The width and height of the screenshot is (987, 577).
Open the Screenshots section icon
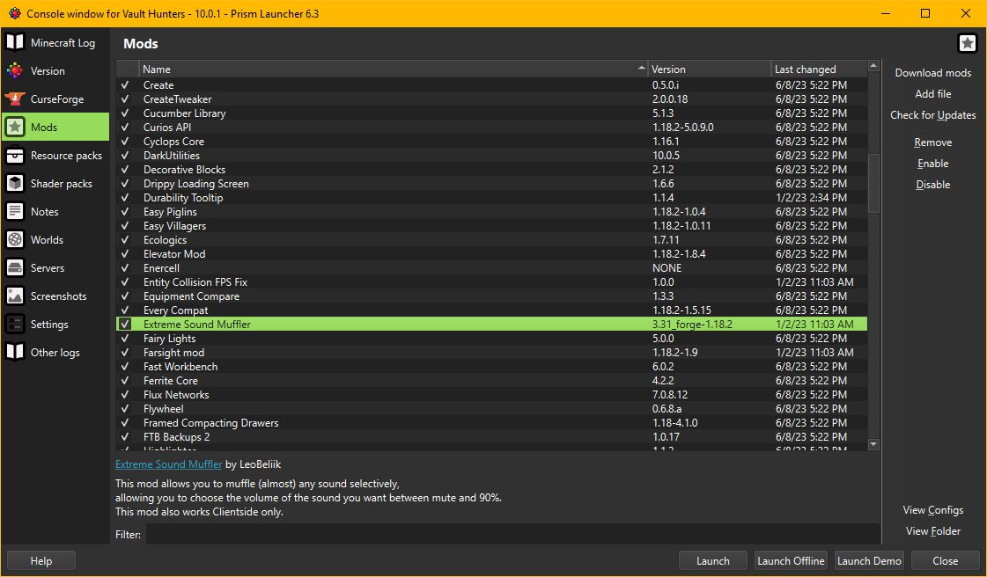pos(15,296)
